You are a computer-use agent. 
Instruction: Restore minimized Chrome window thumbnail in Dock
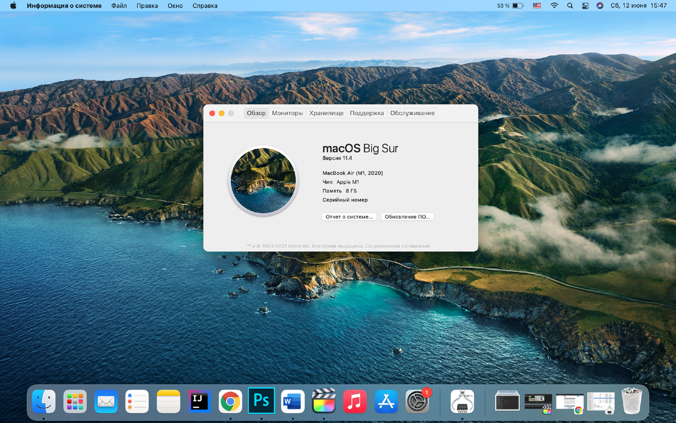[570, 403]
